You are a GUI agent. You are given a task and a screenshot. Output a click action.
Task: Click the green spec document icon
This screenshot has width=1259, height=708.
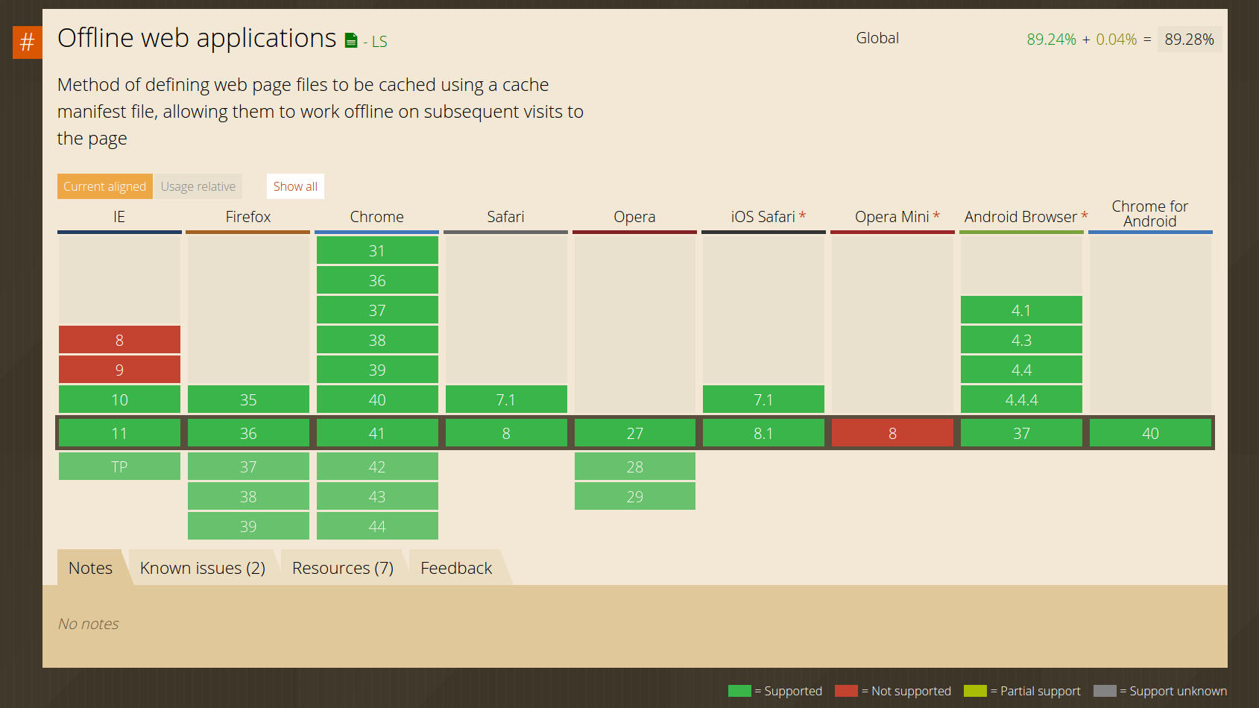351,40
